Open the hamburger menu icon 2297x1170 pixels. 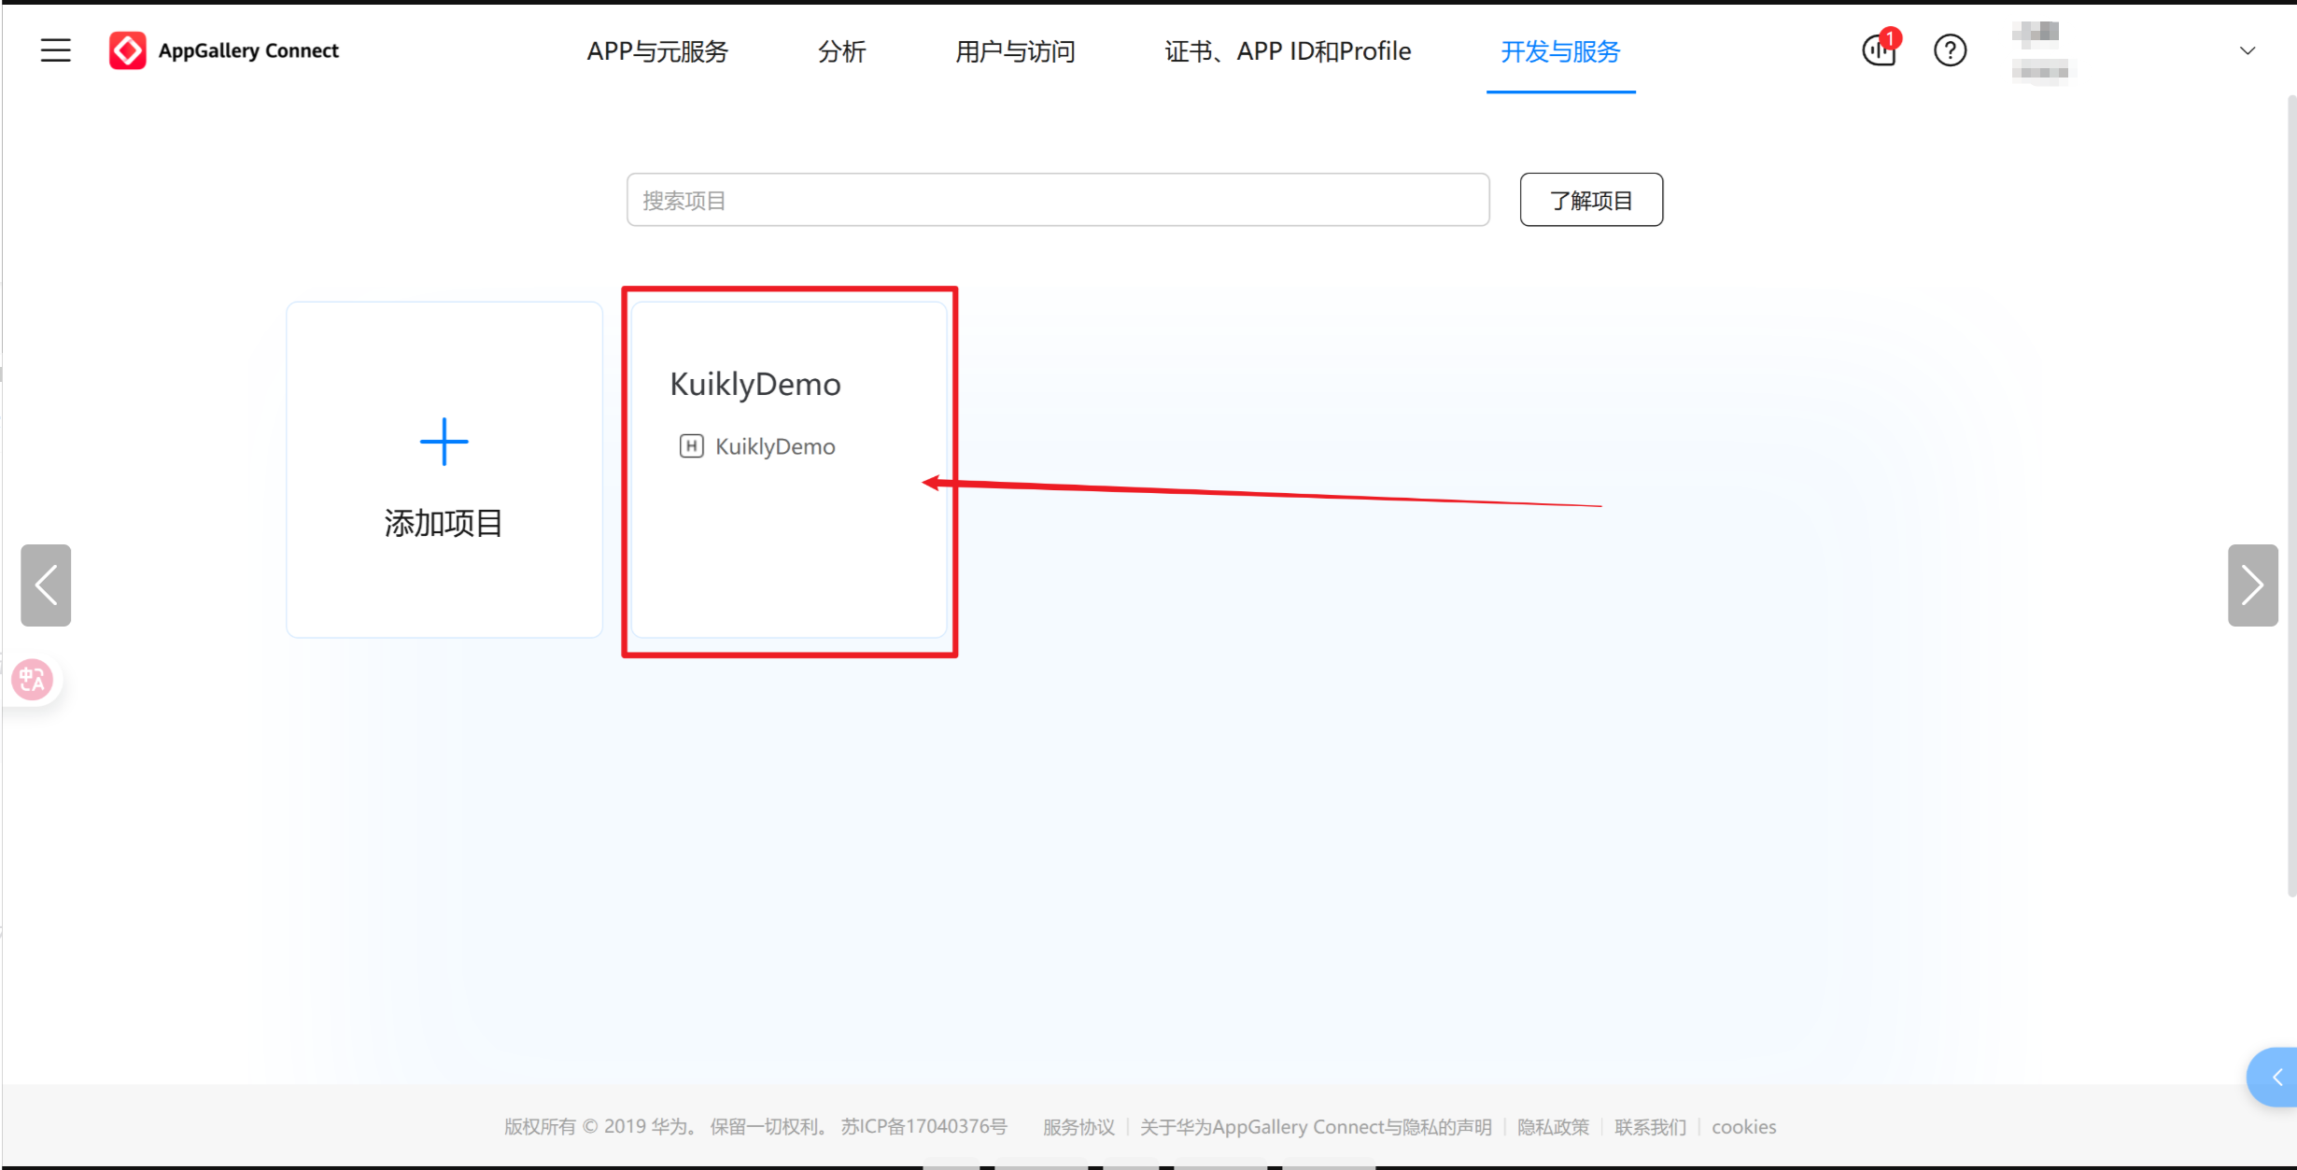tap(55, 50)
